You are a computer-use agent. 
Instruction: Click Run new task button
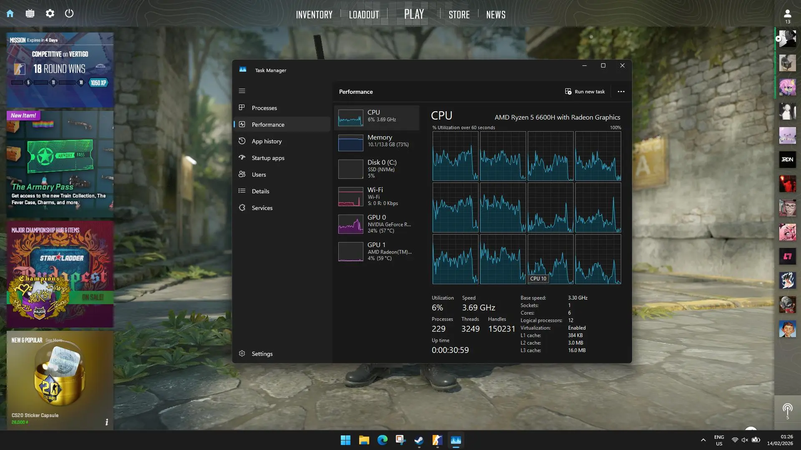coord(585,92)
